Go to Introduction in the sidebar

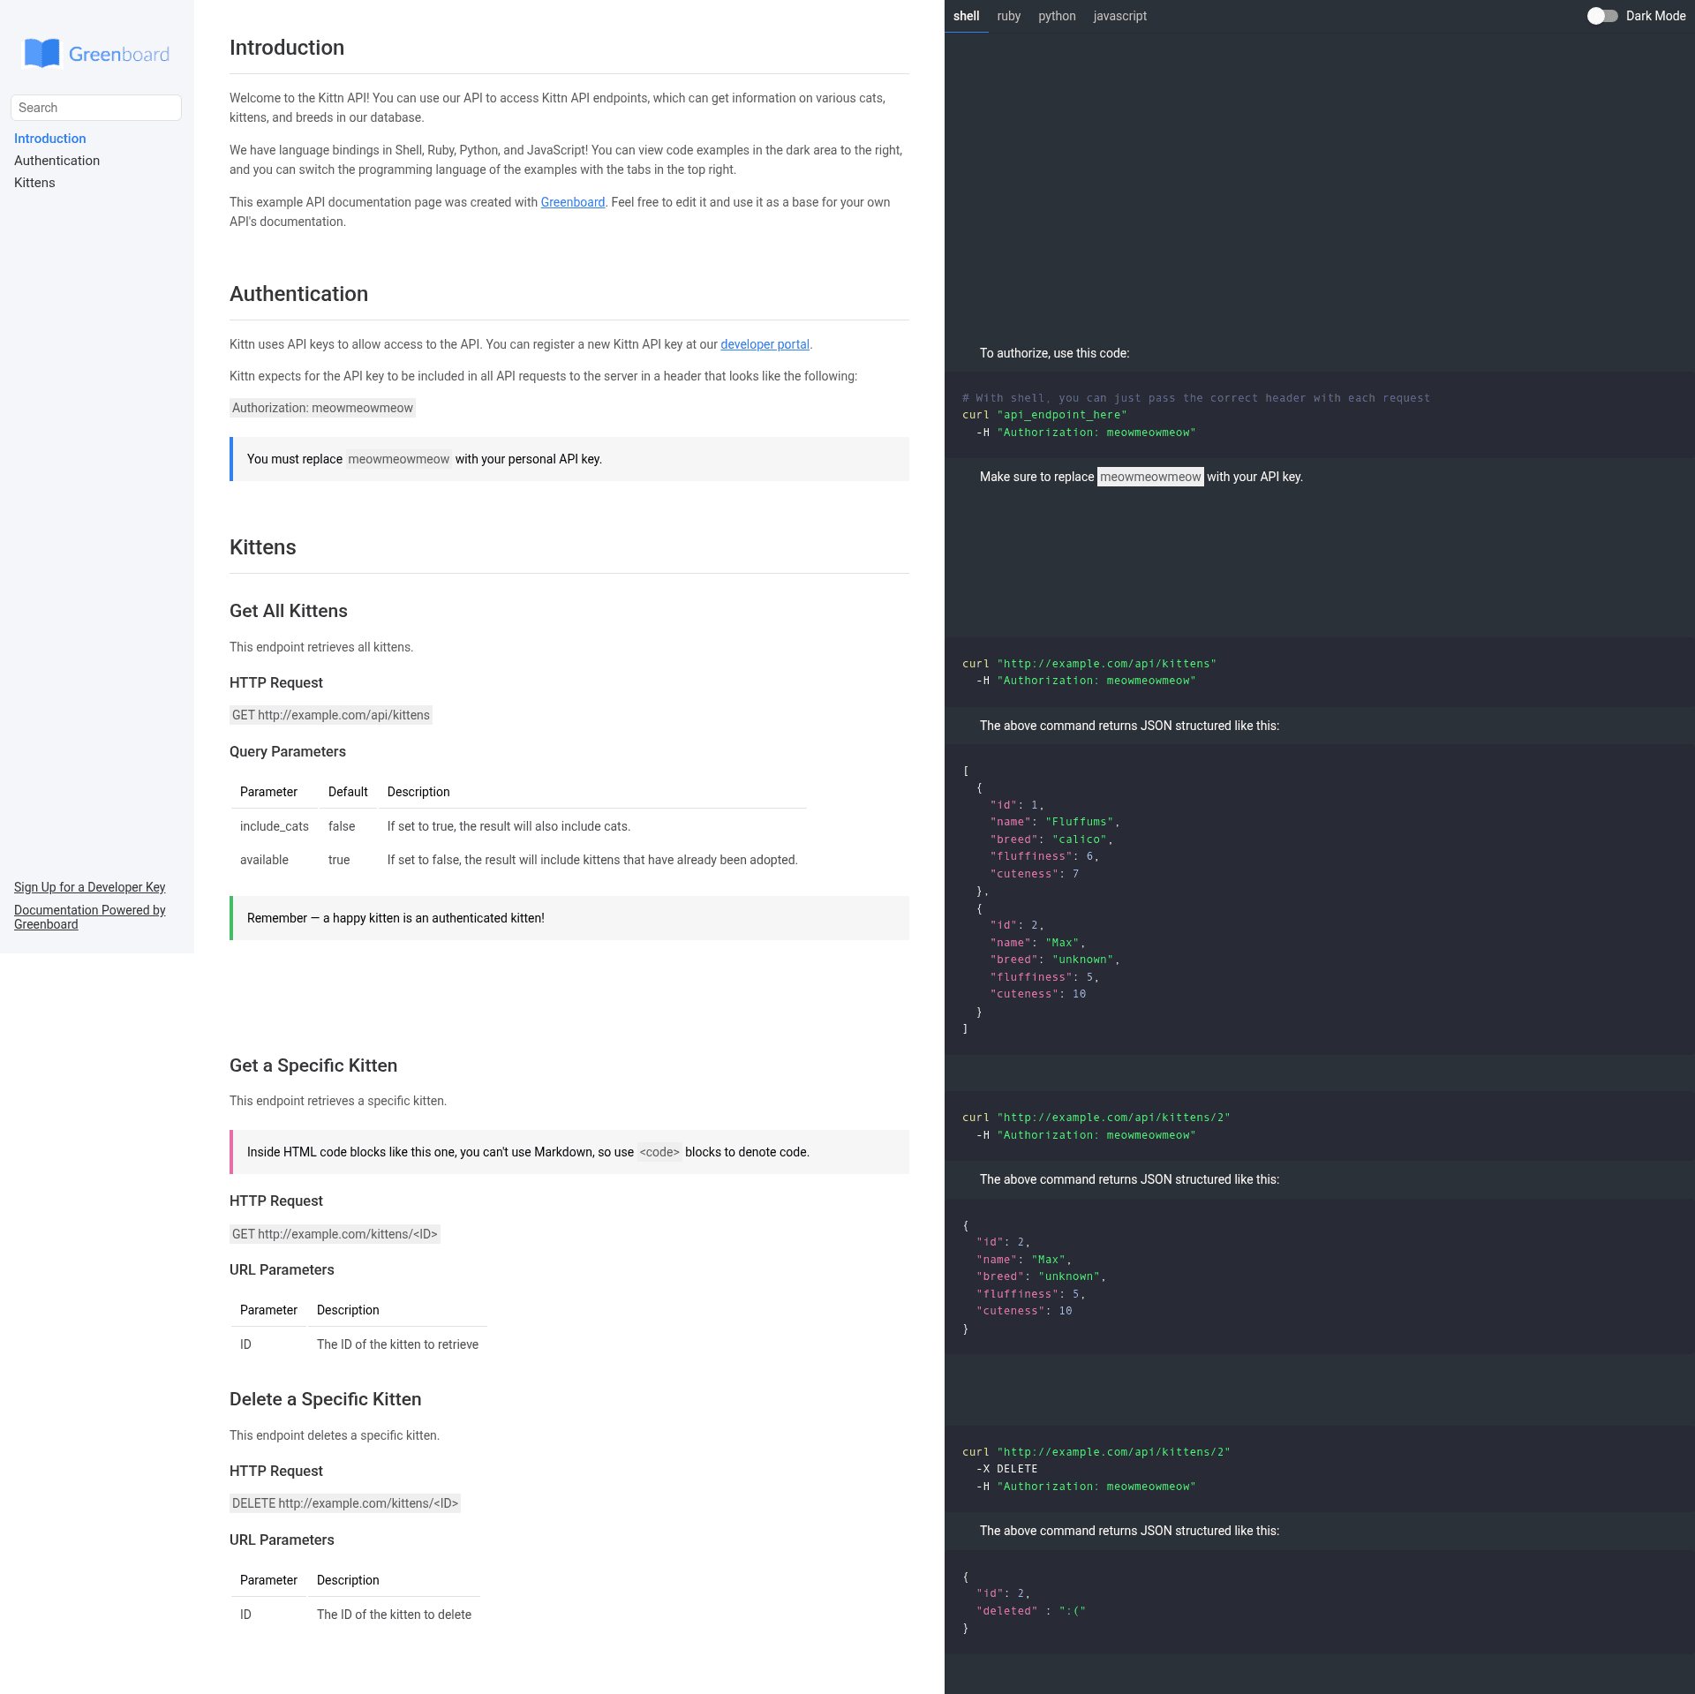[50, 139]
